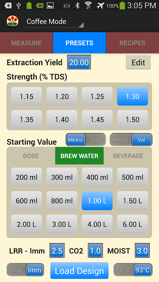Tap the Wi-Fi signal icon

coord(88,6)
